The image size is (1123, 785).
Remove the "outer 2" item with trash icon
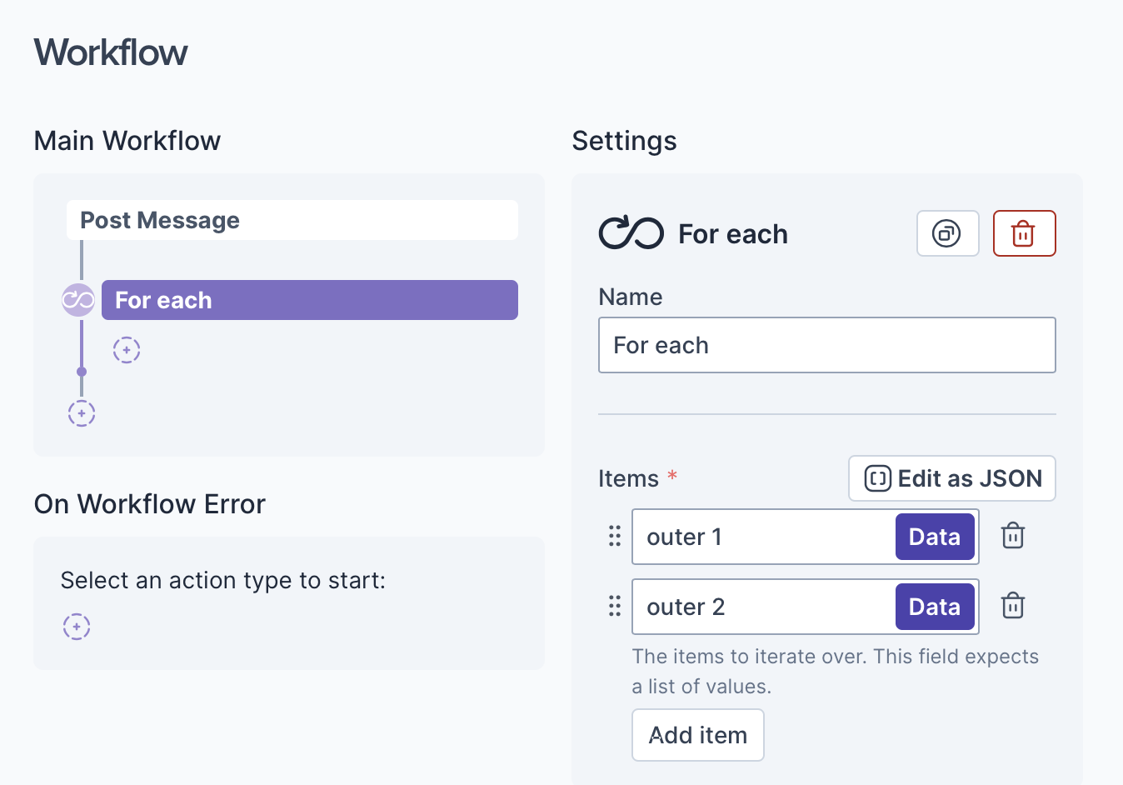[1012, 606]
